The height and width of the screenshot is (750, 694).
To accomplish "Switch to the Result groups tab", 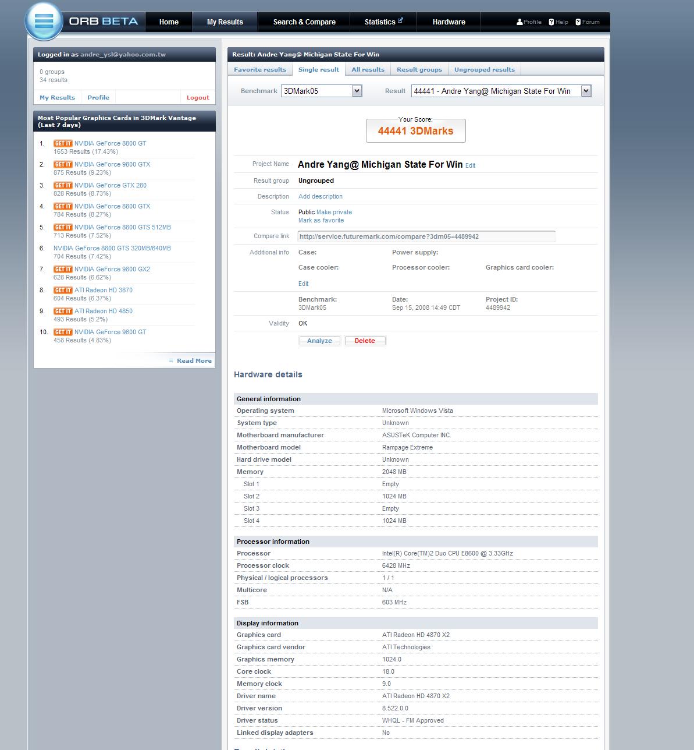I will click(419, 69).
